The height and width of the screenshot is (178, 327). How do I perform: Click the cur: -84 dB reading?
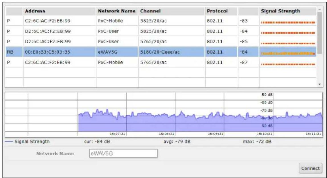(x=97, y=142)
